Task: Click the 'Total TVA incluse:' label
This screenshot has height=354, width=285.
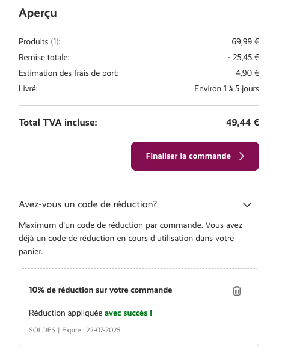Action: [x=58, y=123]
